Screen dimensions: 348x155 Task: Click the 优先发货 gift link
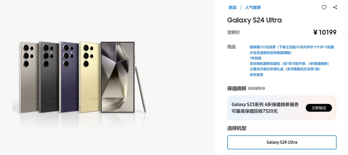[256, 74]
